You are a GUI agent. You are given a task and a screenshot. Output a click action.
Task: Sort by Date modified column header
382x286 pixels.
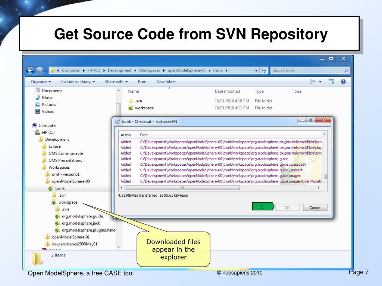coord(227,91)
